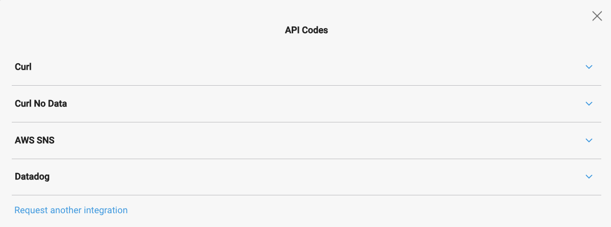The image size is (611, 227).
Task: Open the Curl No Data accordion row
Action: coord(306,104)
